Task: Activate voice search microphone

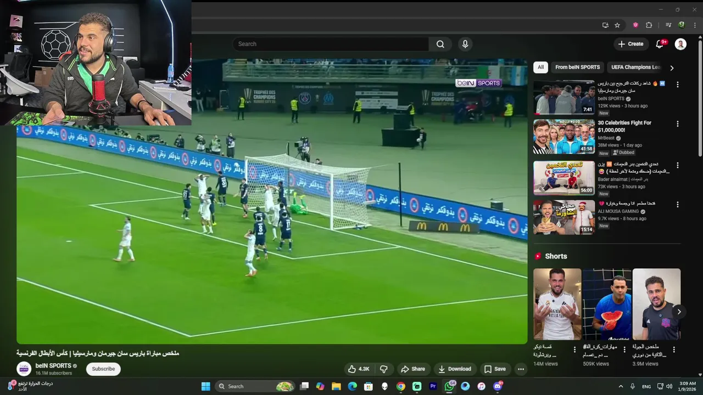Action: coord(465,44)
